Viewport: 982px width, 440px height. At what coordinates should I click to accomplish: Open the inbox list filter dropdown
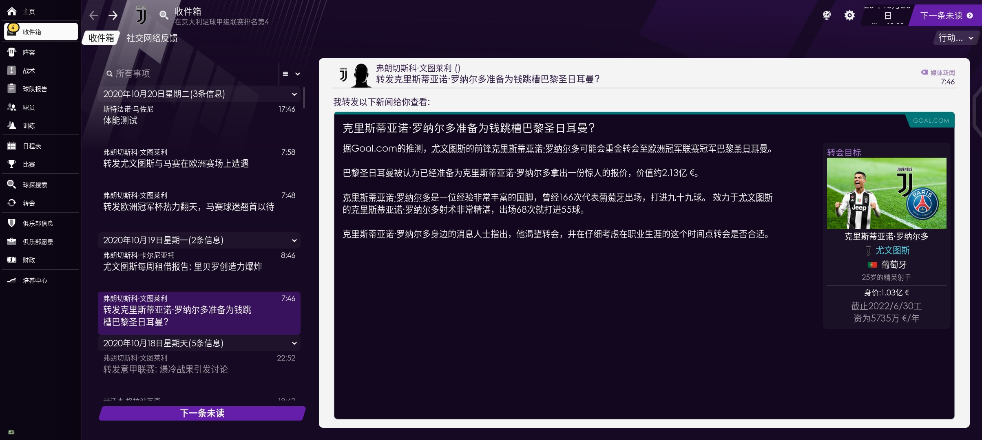point(291,74)
